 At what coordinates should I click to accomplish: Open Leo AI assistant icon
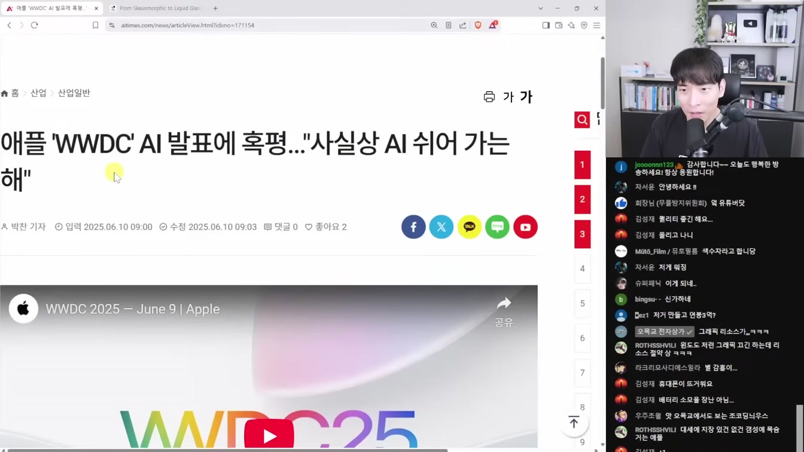571,25
